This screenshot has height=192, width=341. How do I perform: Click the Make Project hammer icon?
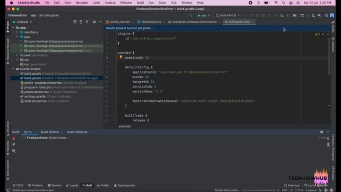[x=191, y=15]
